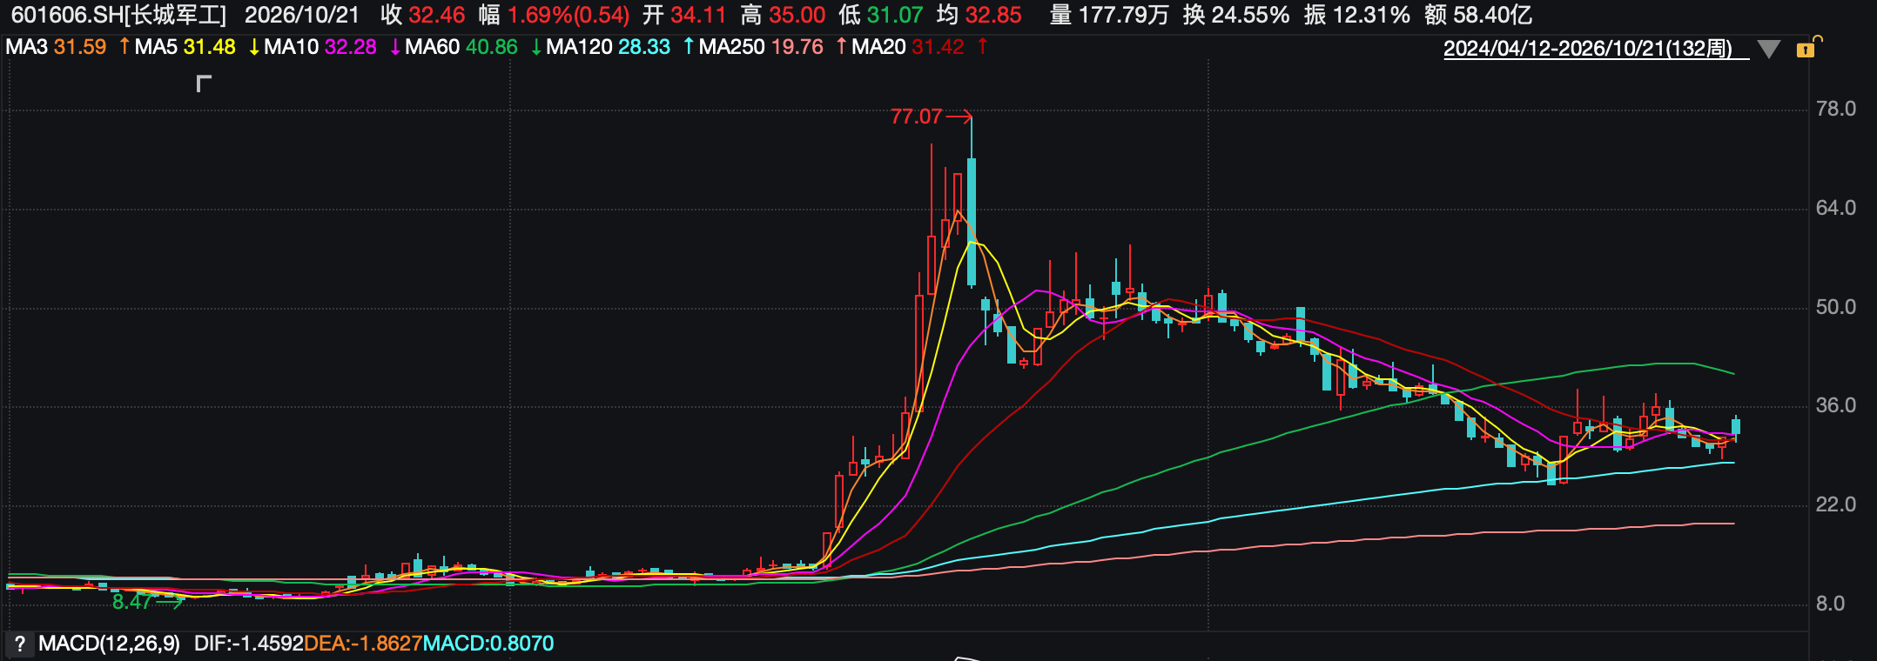Click the MA5 31.48 moving average label
The width and height of the screenshot is (1877, 661).
point(185,47)
